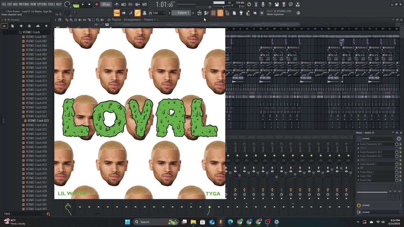Click the plus button next to Pattern 1

click(x=193, y=13)
